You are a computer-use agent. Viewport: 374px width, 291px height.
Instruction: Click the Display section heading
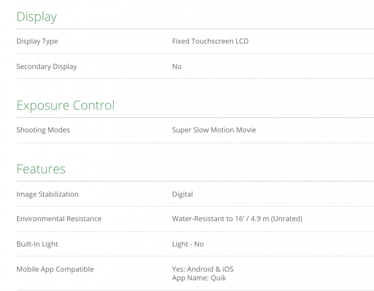pyautogui.click(x=36, y=17)
